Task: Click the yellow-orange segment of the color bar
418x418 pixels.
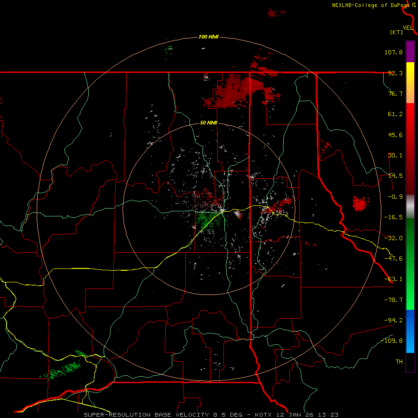Action: coord(410,83)
